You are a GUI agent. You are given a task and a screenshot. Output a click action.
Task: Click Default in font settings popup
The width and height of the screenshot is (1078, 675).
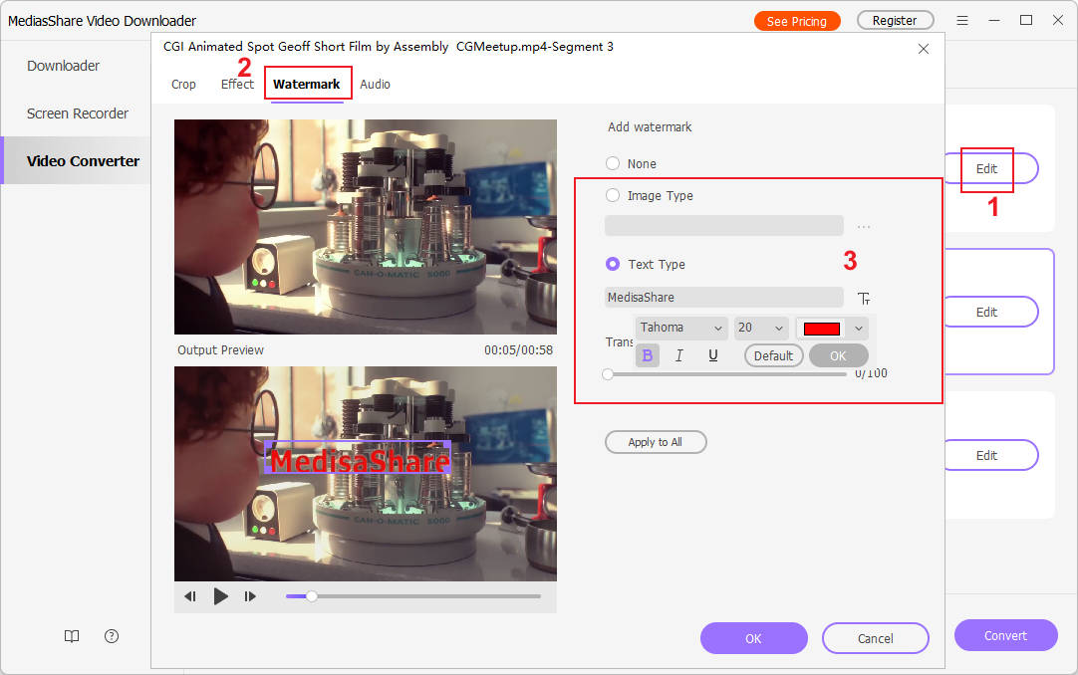pos(773,355)
